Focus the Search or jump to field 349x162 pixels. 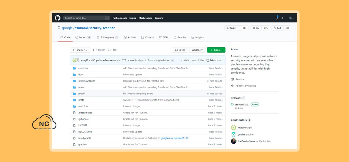point(86,18)
